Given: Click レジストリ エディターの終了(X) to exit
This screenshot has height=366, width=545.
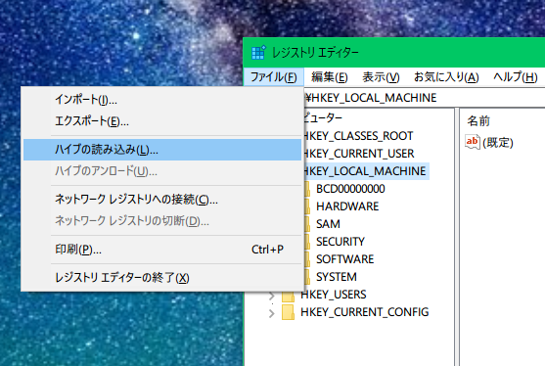Looking at the screenshot, I should (x=162, y=278).
